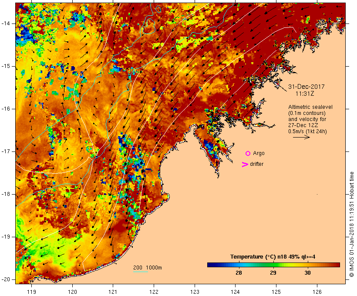The image size is (357, 296).
Task: Click the '(0.1m contours)' text
Action: pos(306,113)
